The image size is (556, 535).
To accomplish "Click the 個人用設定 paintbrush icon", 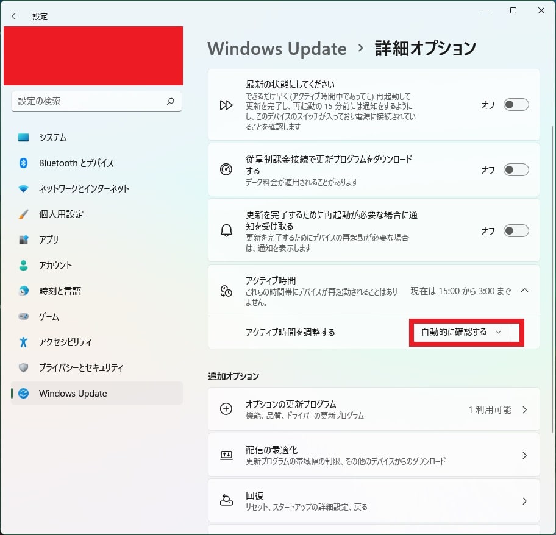I will [x=23, y=214].
